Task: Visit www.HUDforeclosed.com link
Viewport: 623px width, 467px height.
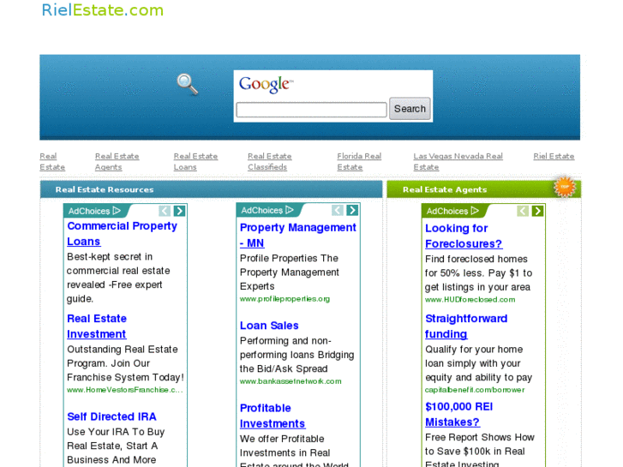Action: (470, 300)
